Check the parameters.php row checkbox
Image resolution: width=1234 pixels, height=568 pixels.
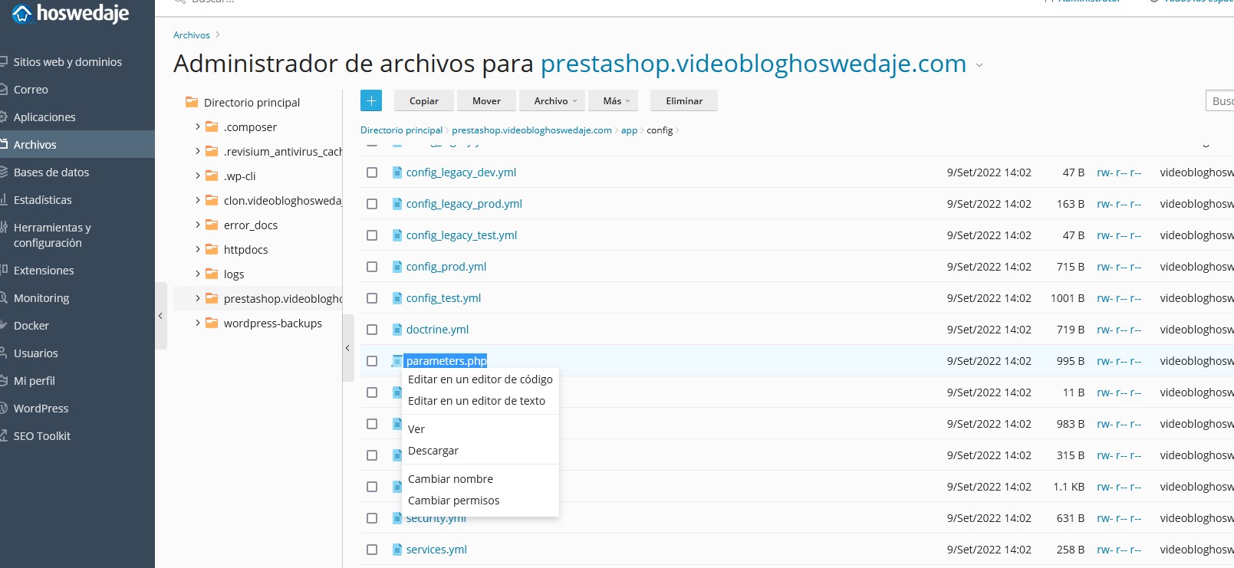point(372,361)
